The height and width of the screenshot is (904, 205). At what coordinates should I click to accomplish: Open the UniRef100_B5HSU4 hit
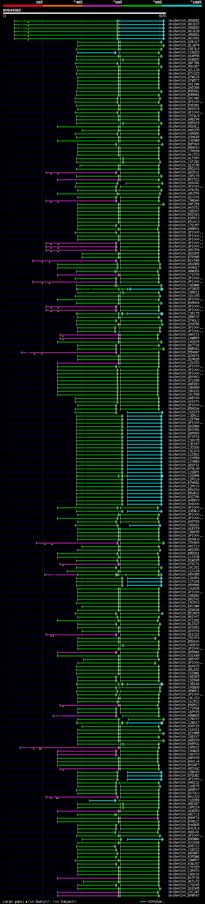pyautogui.click(x=184, y=409)
